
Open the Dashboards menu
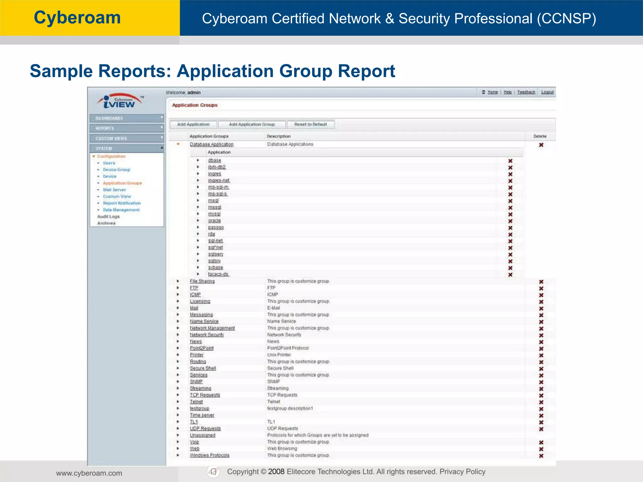(x=127, y=118)
